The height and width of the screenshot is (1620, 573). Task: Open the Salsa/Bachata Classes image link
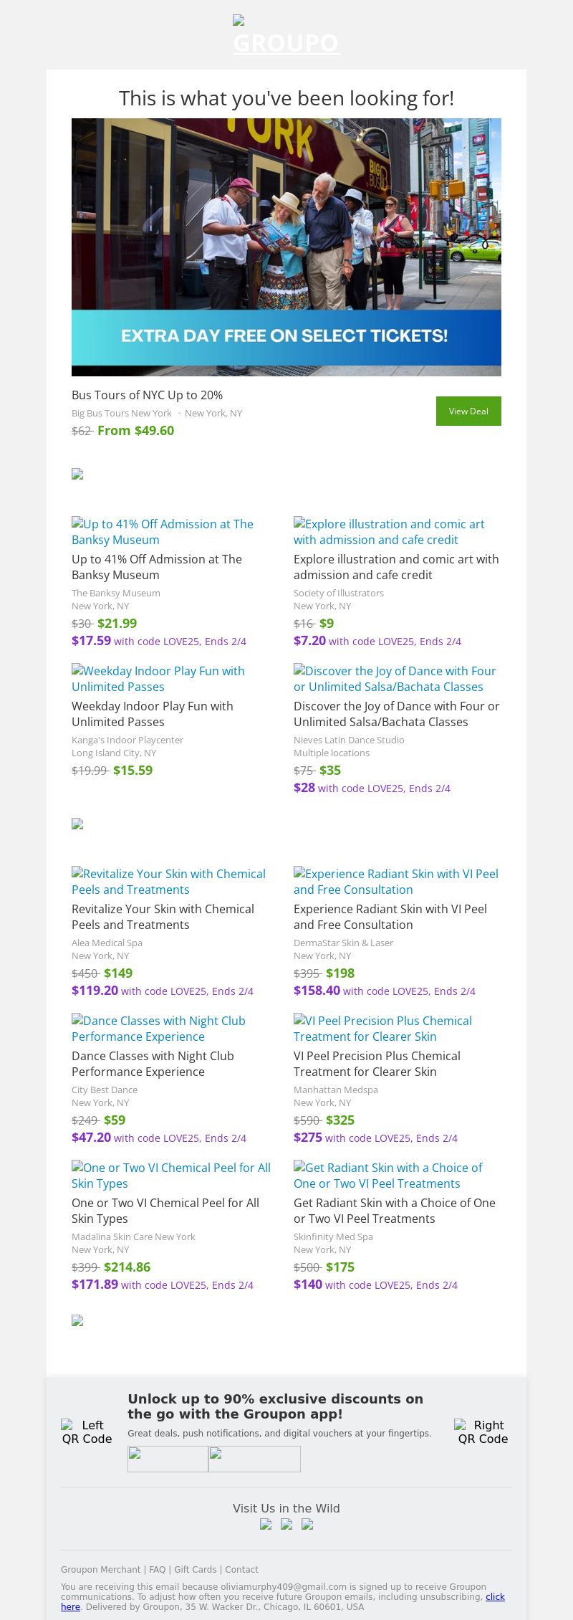pos(395,679)
